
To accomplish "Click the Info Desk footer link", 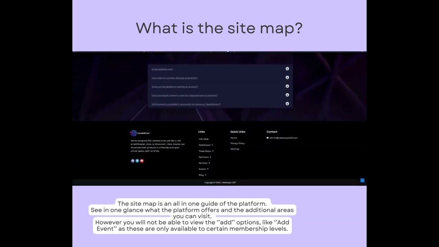I will [204, 139].
